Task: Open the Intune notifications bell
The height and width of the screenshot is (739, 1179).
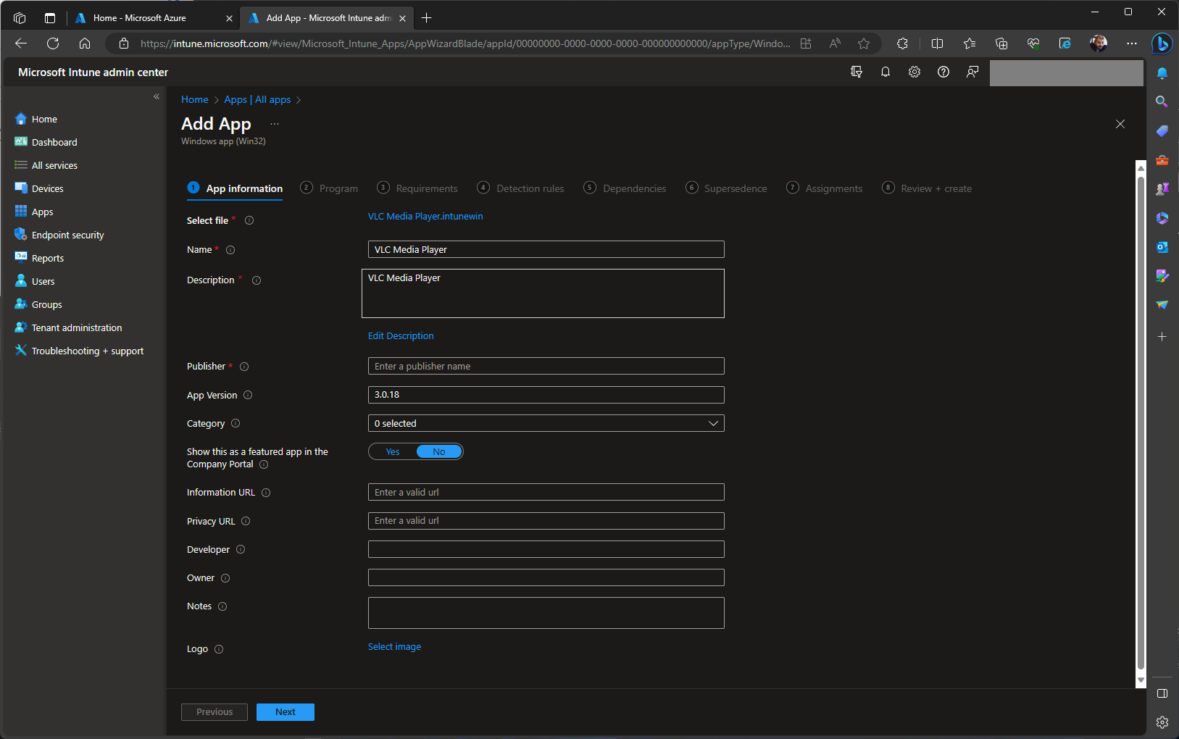Action: (x=886, y=72)
